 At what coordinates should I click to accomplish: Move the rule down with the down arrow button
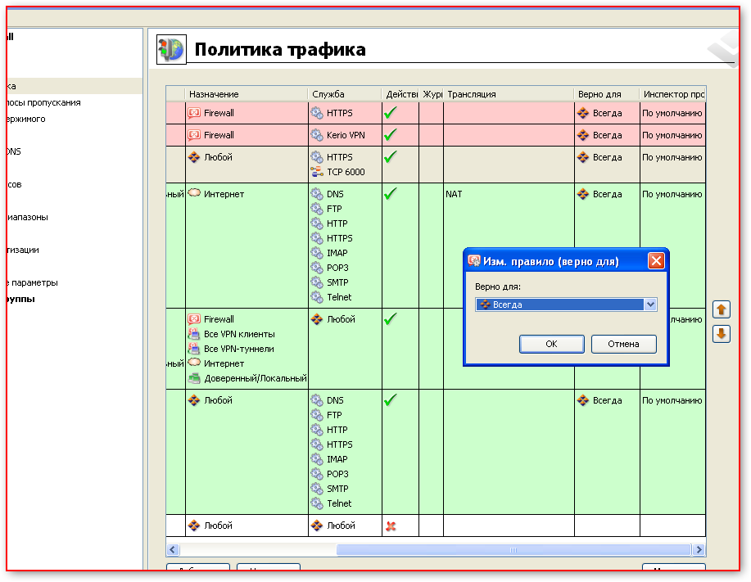[x=722, y=334]
